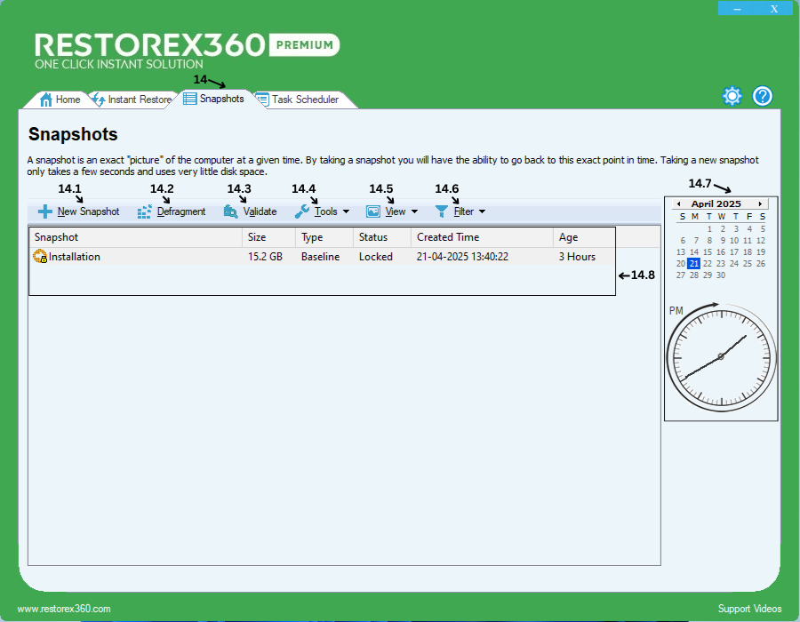Open settings via the gear icon
Viewport: 800px width, 622px height.
coord(732,96)
